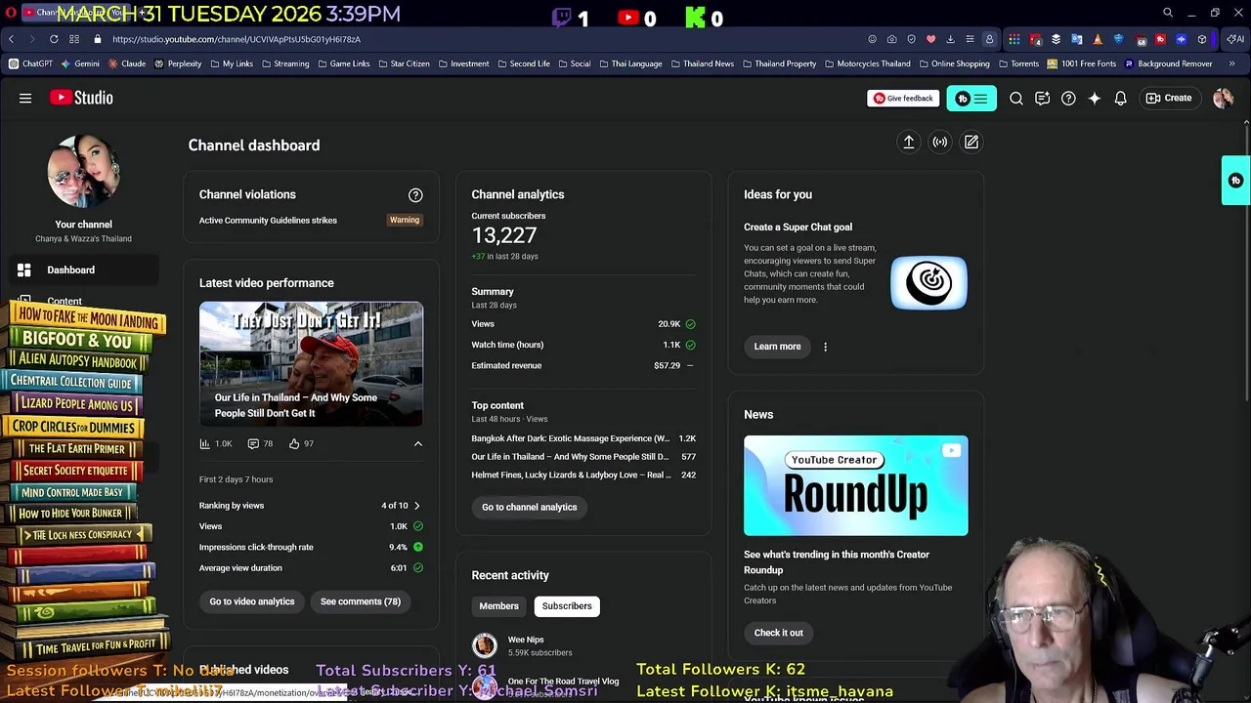
Task: Click the Warning badge under Channel violations
Action: [x=405, y=221]
